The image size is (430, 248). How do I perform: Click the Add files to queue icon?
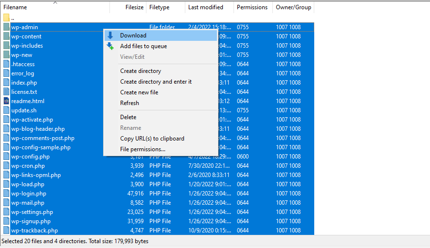point(110,46)
